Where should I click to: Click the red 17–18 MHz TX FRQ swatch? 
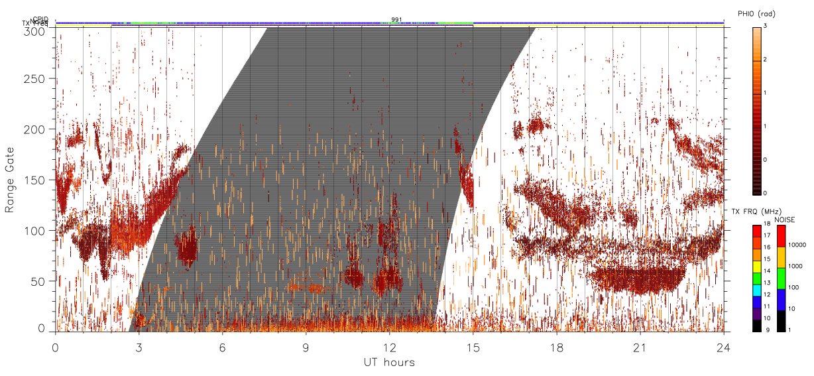click(x=756, y=231)
